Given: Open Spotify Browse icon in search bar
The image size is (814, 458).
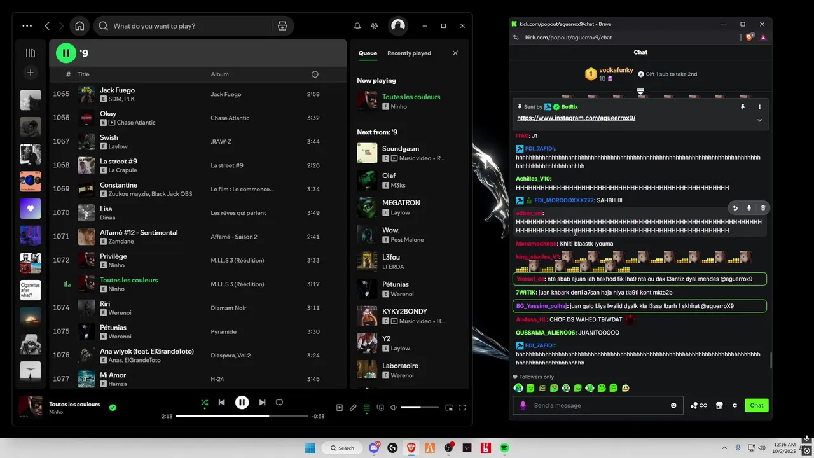Looking at the screenshot, I should tap(282, 26).
